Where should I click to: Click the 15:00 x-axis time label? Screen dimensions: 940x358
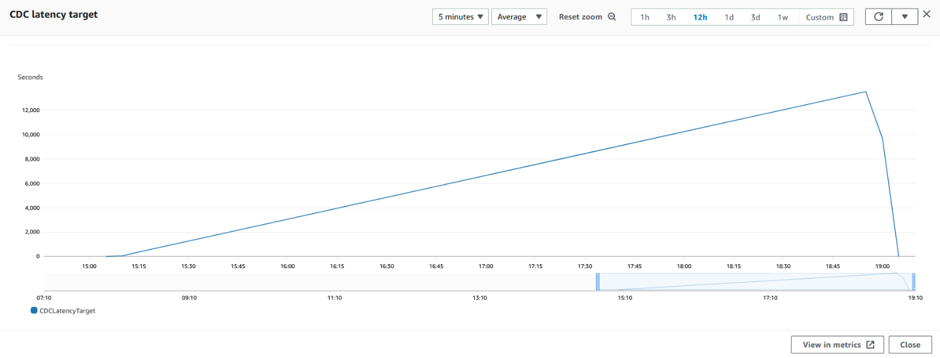(x=89, y=266)
